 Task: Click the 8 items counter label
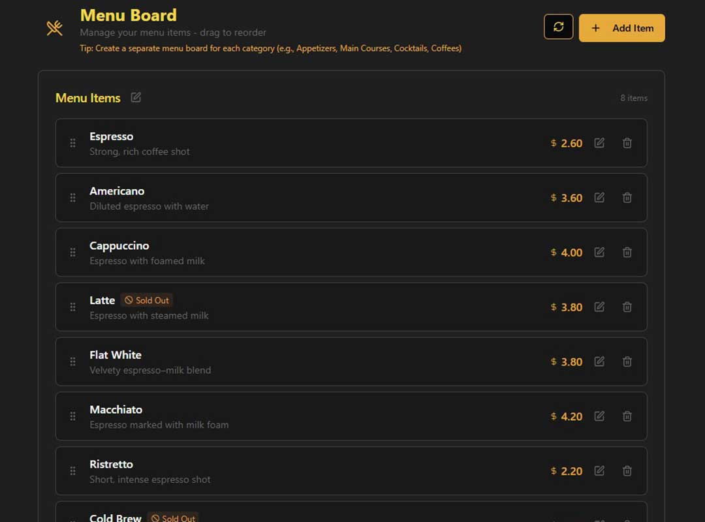tap(634, 98)
